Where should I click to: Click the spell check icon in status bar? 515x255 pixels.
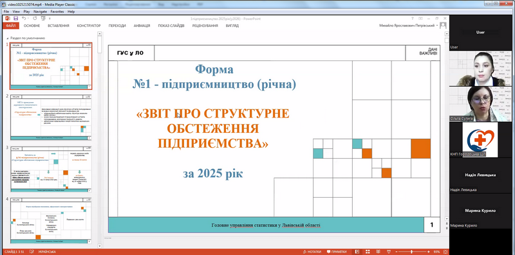[x=32, y=252]
